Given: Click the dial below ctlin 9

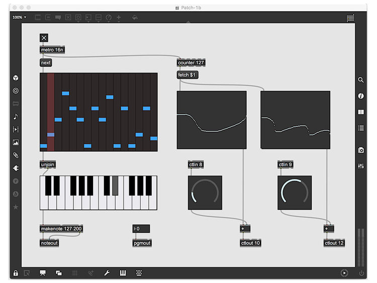Looking at the screenshot, I should 295,193.
